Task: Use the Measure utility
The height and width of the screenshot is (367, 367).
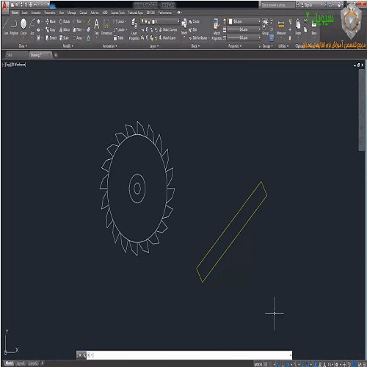Action: (281, 27)
